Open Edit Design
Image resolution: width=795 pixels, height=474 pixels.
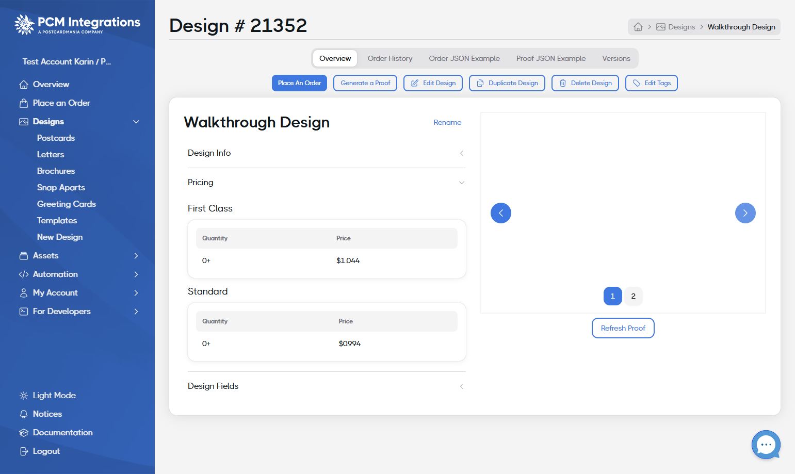[433, 83]
